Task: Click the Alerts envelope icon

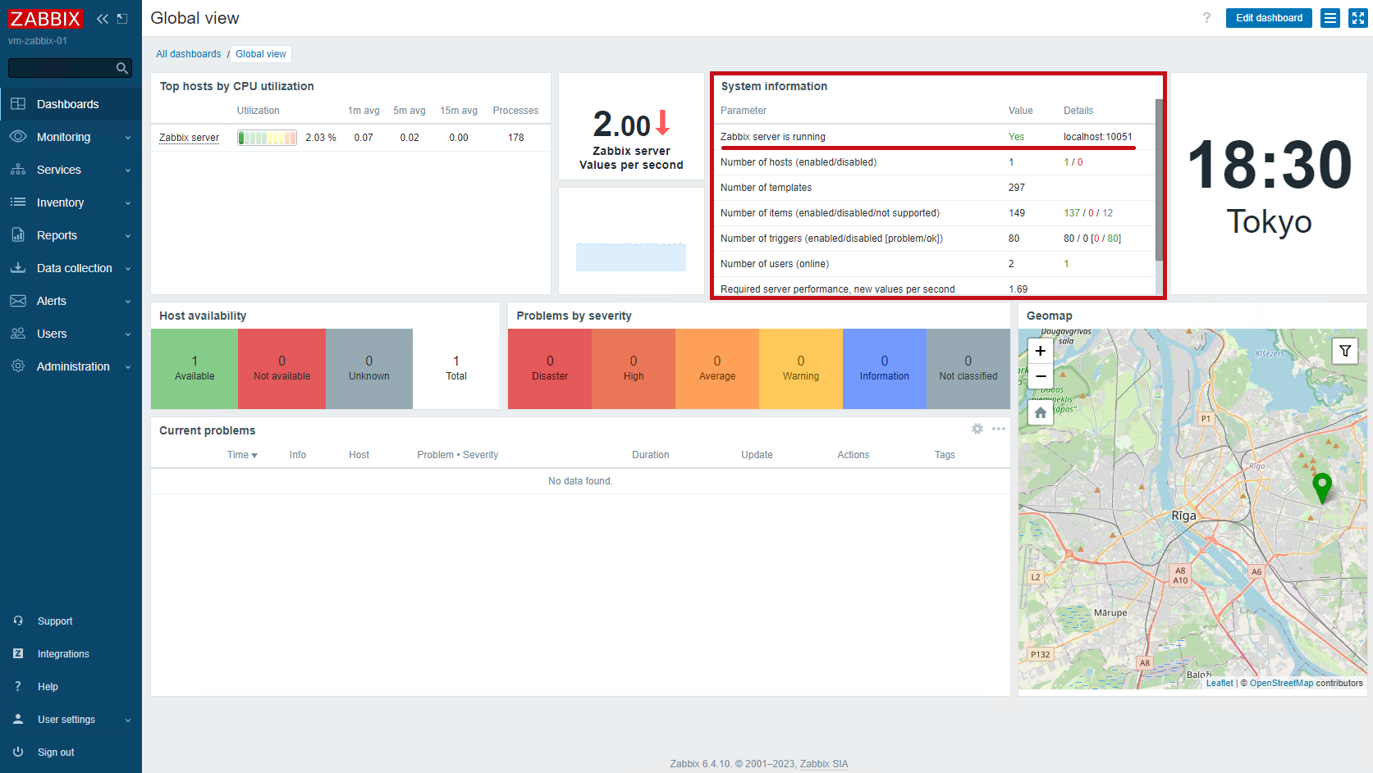Action: click(18, 301)
